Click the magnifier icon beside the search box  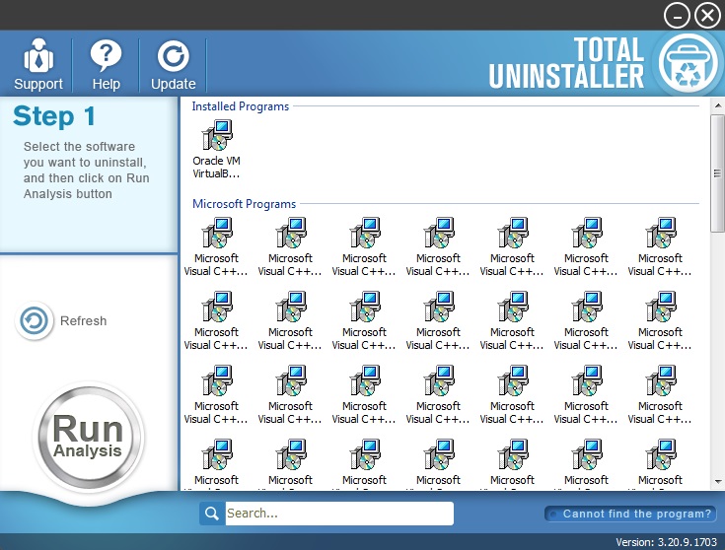pyautogui.click(x=212, y=514)
